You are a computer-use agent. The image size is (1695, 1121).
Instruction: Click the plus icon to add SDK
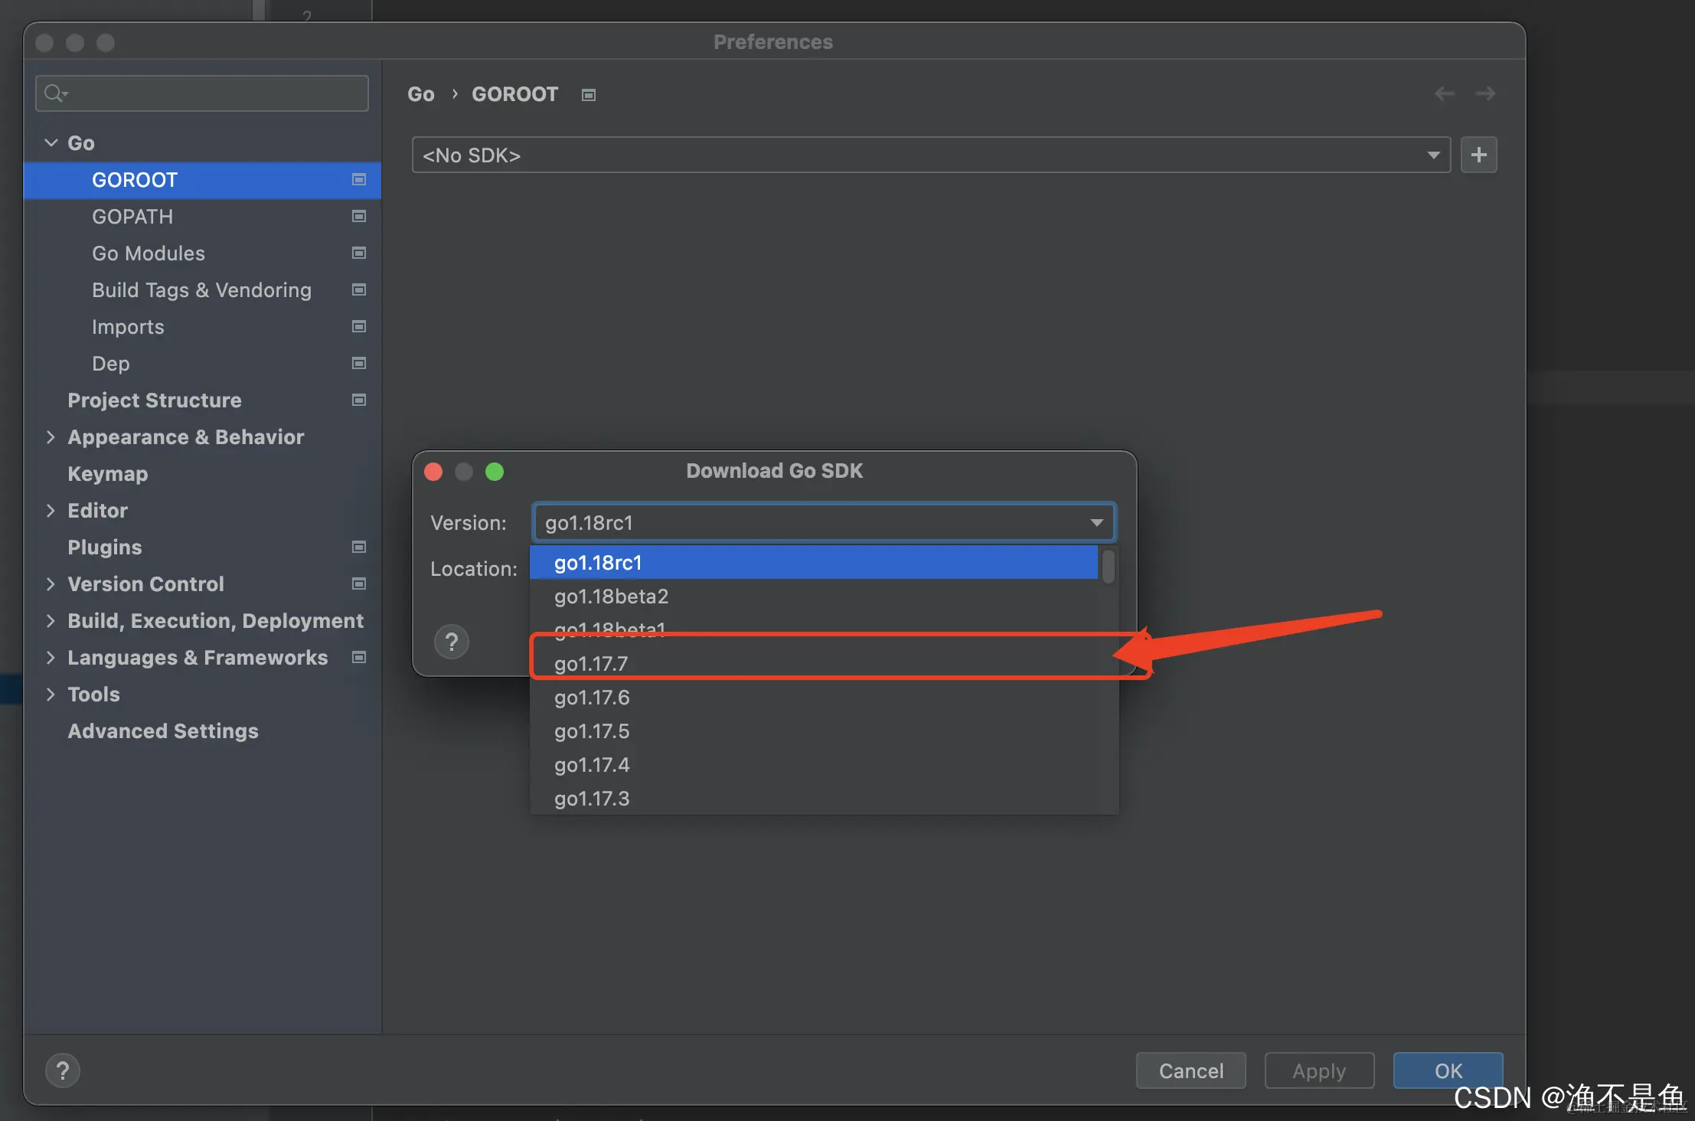tap(1478, 155)
